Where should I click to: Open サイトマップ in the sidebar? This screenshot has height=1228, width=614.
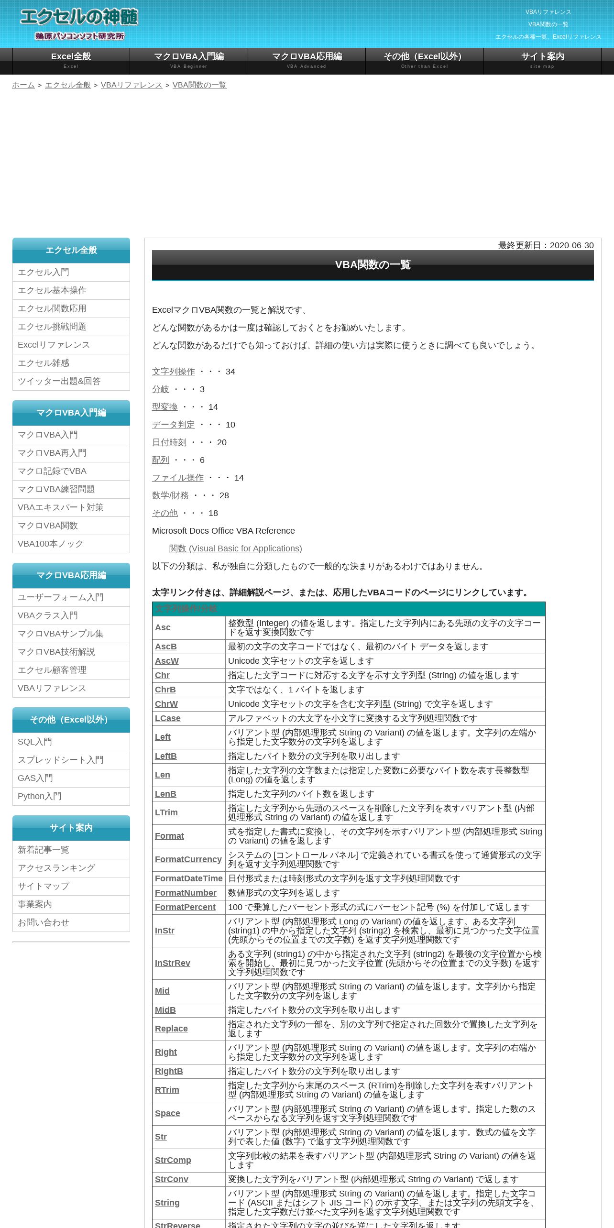[x=71, y=886]
